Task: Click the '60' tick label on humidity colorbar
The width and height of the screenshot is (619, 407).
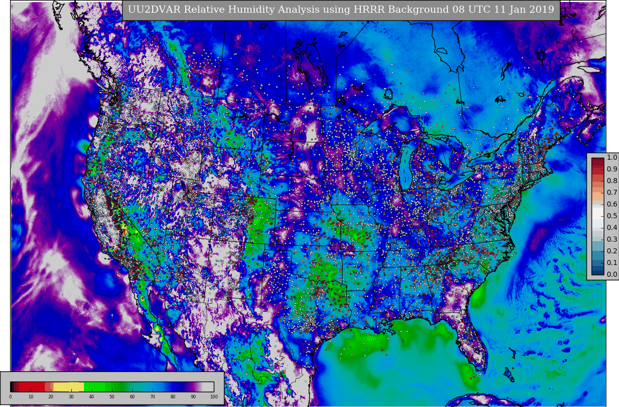Action: [132, 397]
